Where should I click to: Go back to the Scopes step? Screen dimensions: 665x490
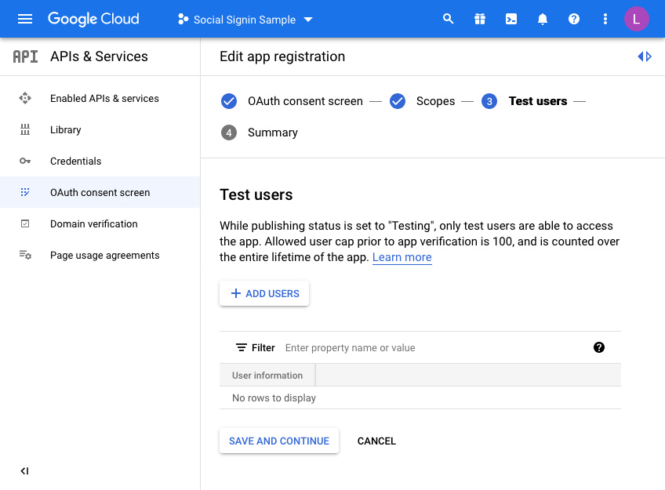[435, 101]
